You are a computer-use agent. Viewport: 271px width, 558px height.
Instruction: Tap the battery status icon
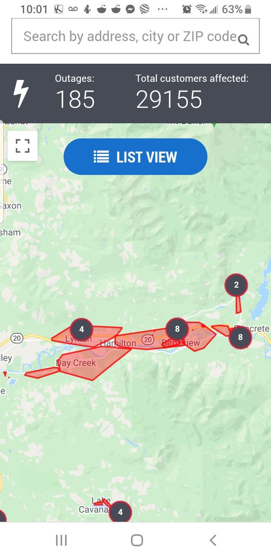pyautogui.click(x=248, y=9)
